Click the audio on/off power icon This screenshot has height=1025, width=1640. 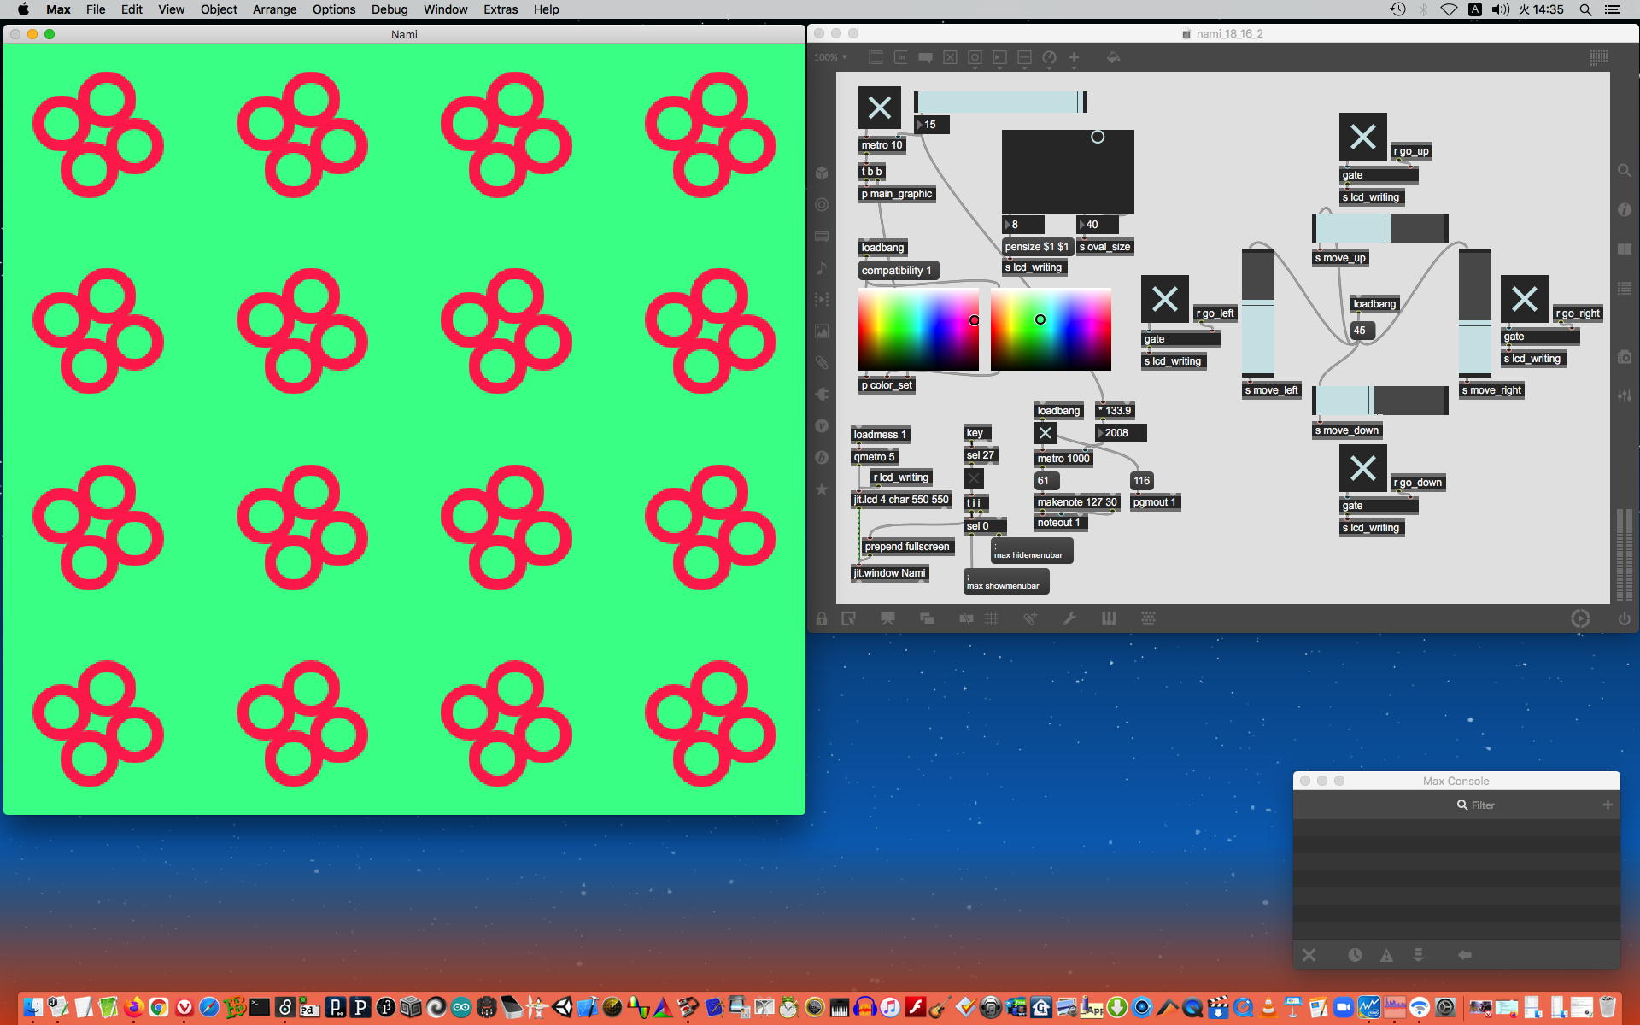(1624, 618)
